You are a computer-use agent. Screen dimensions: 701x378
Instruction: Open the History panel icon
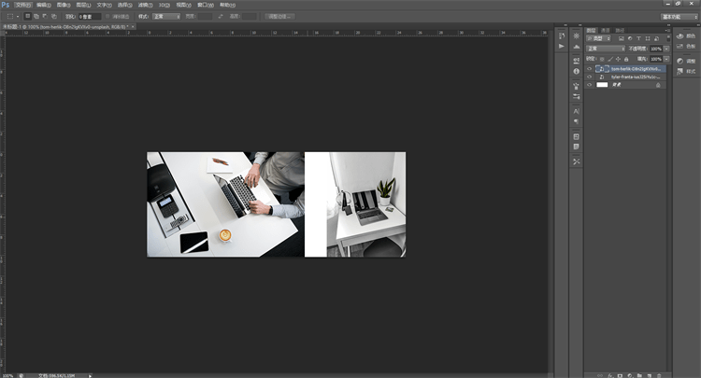(562, 34)
